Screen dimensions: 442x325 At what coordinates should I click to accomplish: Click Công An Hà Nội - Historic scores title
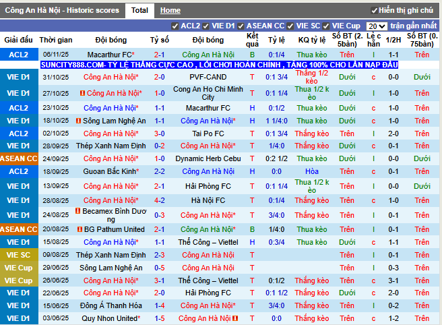click(62, 10)
